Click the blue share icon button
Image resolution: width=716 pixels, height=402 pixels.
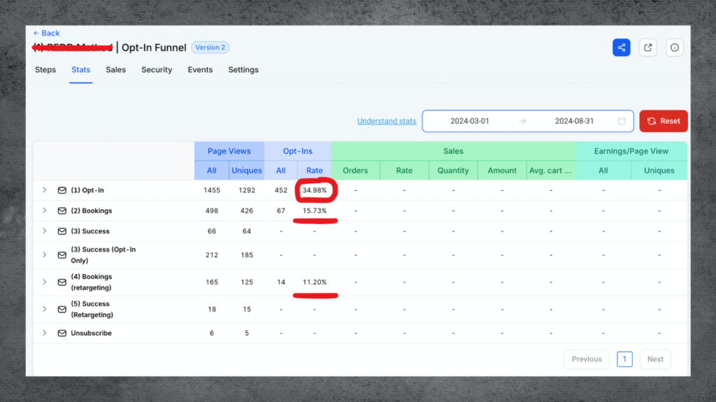[x=621, y=48]
